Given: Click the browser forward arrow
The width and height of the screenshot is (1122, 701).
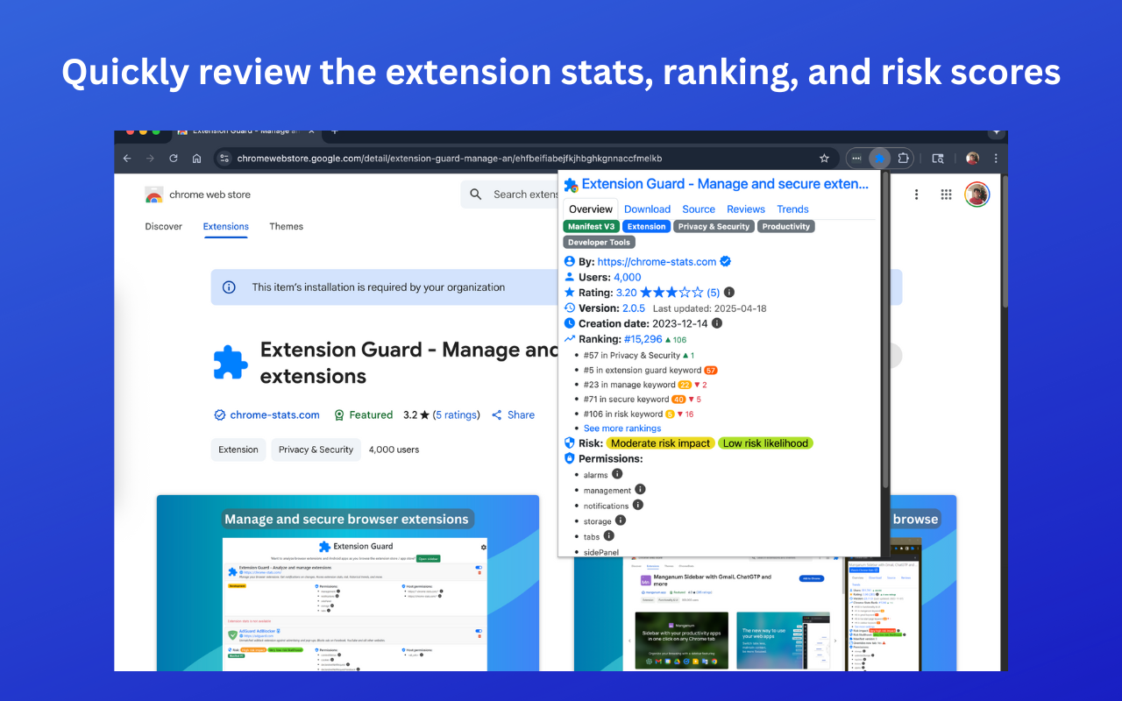Looking at the screenshot, I should [x=150, y=159].
